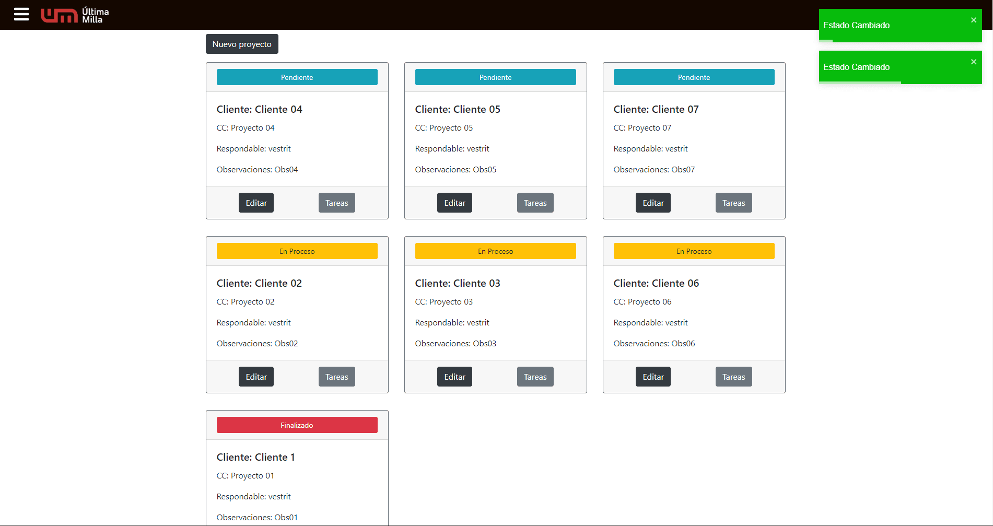The height and width of the screenshot is (526, 993).
Task: View Tareas for Cliente 07
Action: tap(733, 203)
